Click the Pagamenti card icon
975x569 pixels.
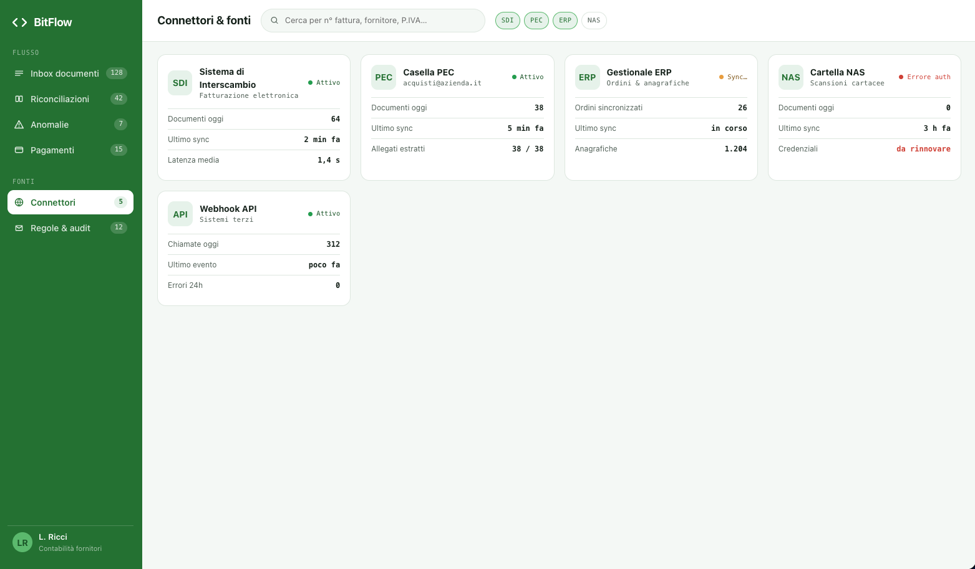coord(19,150)
